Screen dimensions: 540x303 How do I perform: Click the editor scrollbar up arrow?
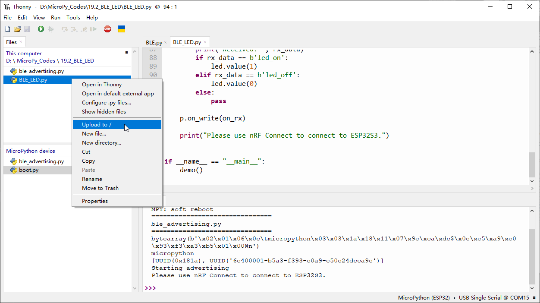(532, 51)
